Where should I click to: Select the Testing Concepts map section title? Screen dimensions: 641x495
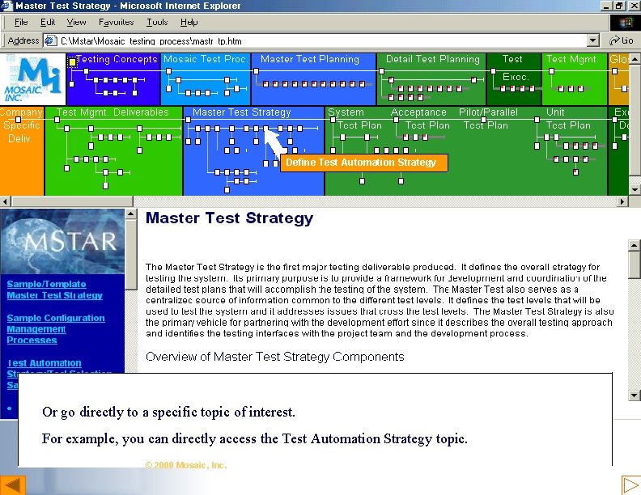[x=117, y=59]
